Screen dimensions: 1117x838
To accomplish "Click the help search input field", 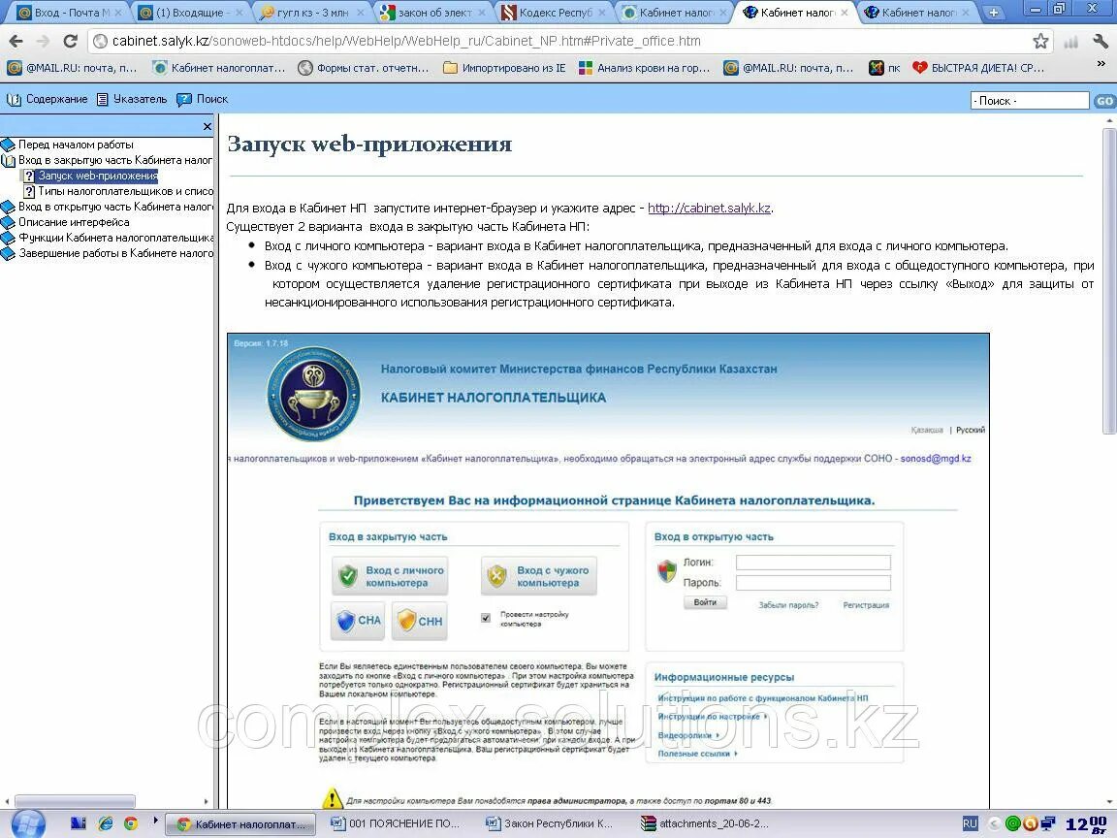I will coord(1030,101).
